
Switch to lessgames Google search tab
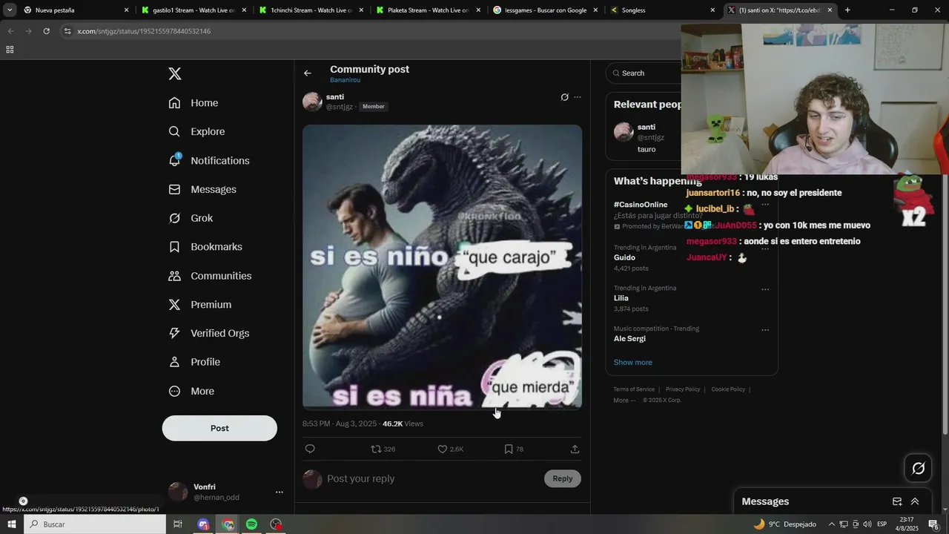(545, 10)
